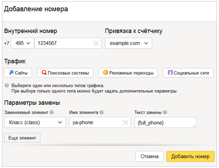Click the blue arrow icon in Сайты
Image resolution: width=219 pixels, height=168 pixels.
(11, 72)
